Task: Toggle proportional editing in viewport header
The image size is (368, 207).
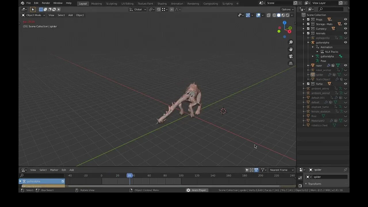Action: [x=172, y=9]
